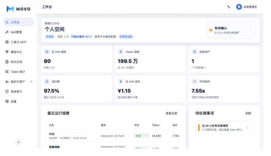Open 设置 label in sidebar

pyautogui.click(x=14, y=102)
